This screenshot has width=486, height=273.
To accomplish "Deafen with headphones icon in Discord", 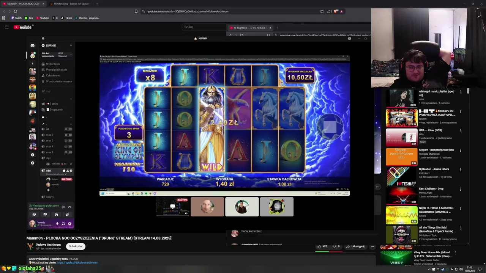I will (63, 224).
